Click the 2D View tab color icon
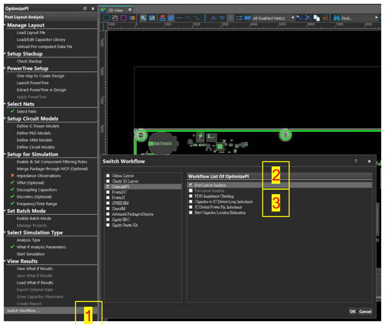 (103, 10)
